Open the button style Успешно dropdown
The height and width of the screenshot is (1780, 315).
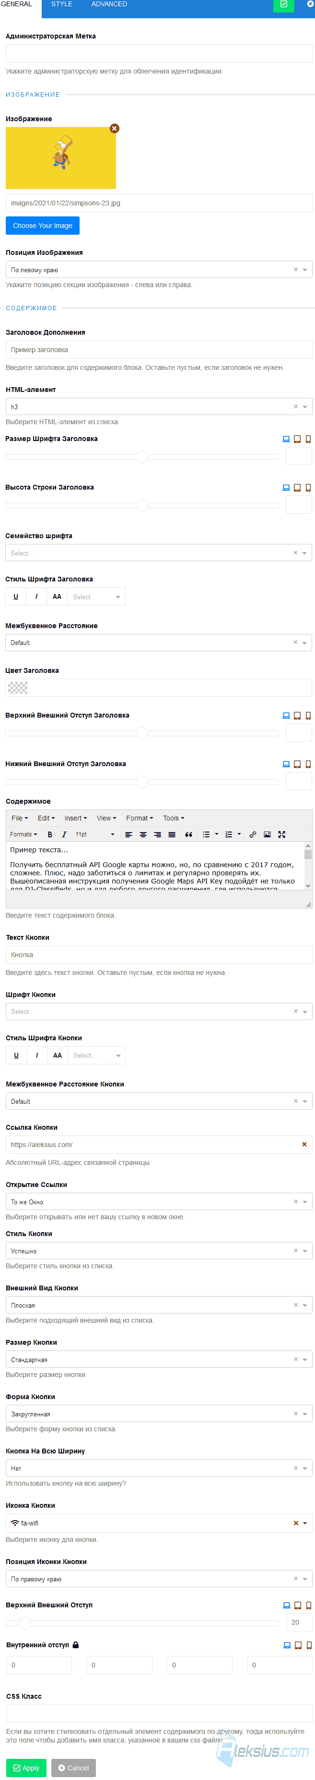pos(159,1250)
